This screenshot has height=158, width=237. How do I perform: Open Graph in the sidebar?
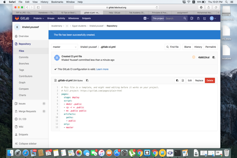coord(22,83)
